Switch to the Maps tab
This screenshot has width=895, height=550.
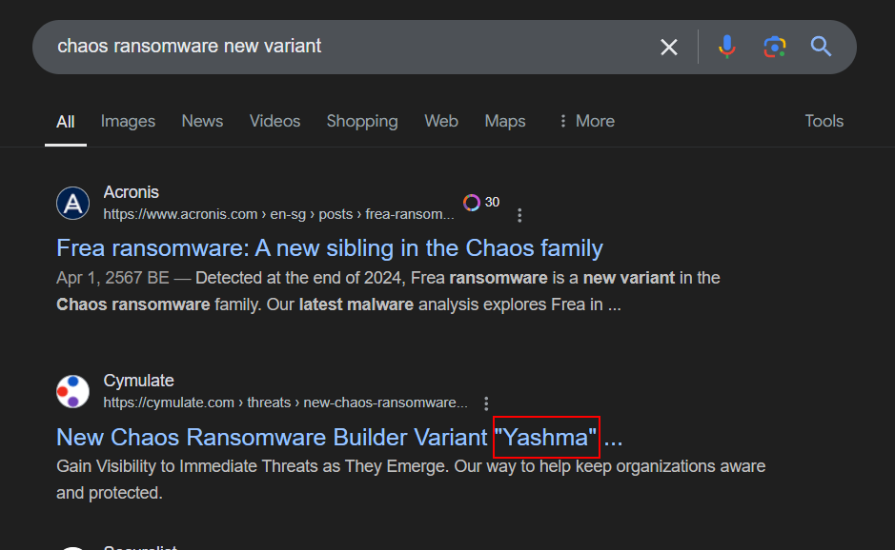(x=505, y=121)
